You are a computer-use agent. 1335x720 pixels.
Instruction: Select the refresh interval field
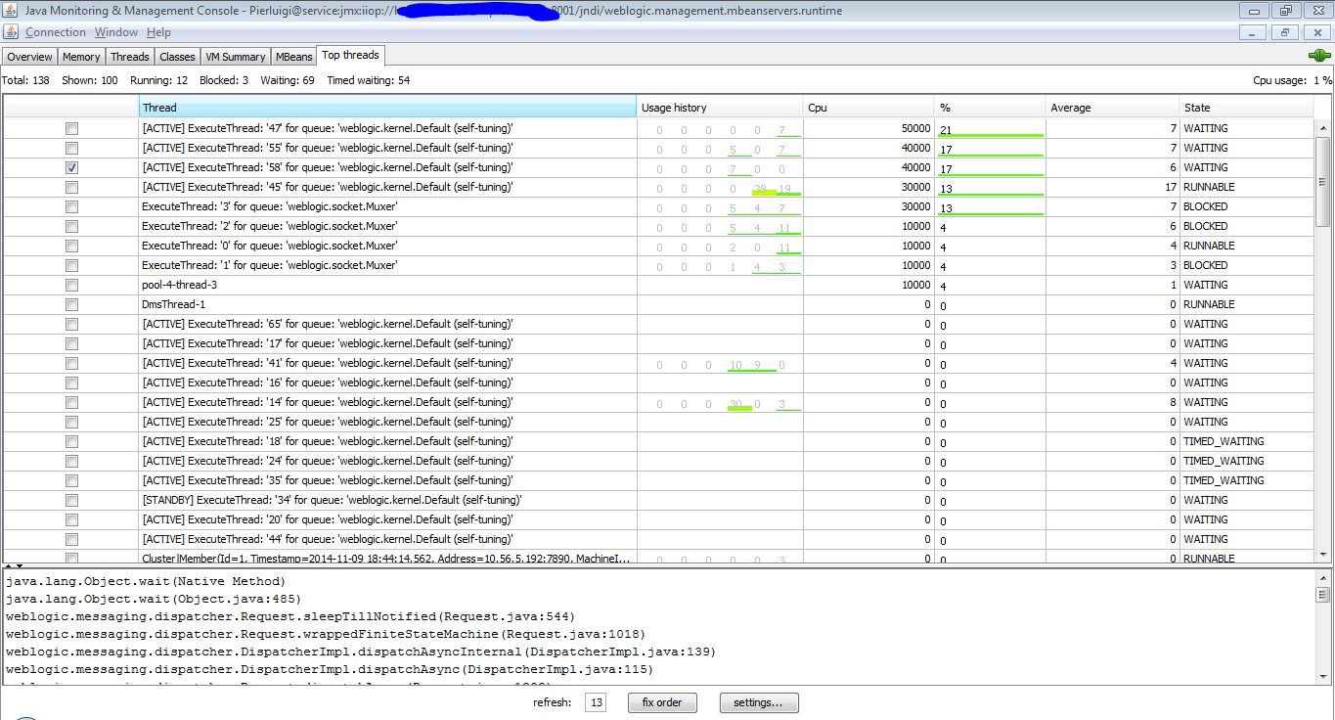click(596, 702)
